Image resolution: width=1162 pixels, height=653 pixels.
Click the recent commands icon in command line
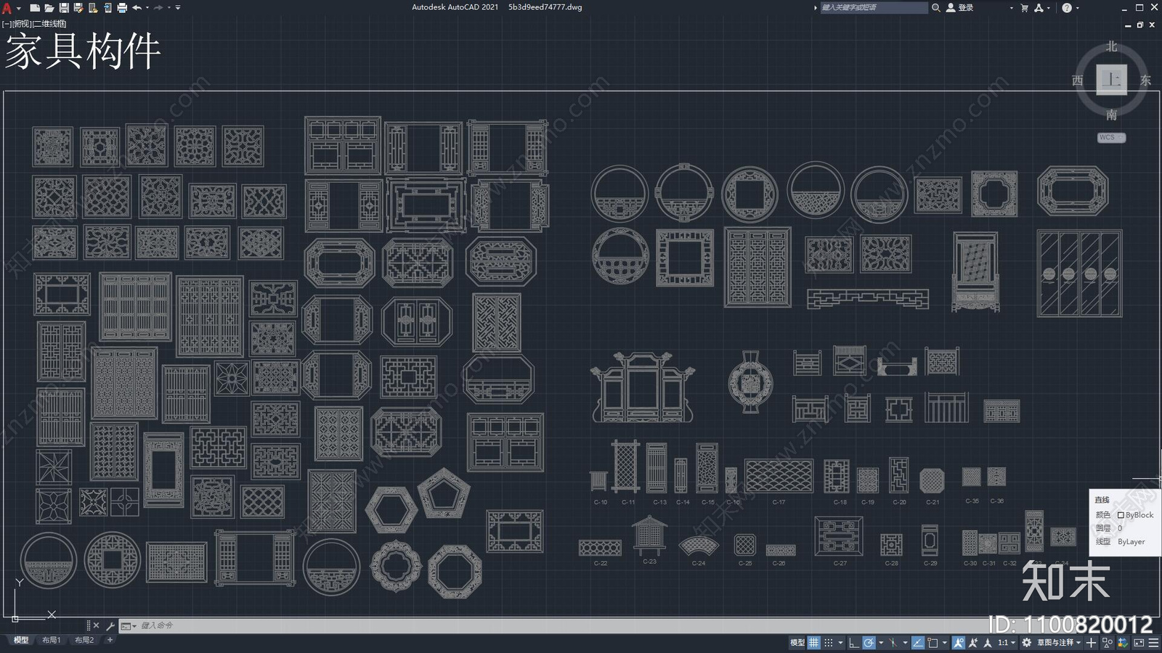[127, 625]
